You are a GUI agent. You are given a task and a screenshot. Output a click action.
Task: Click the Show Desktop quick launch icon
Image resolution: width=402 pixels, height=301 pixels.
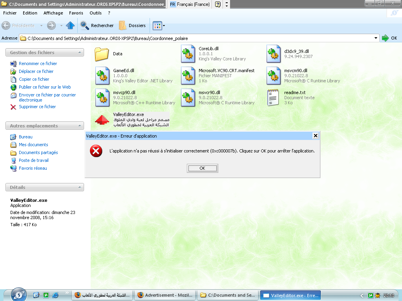pyautogui.click(x=36, y=295)
